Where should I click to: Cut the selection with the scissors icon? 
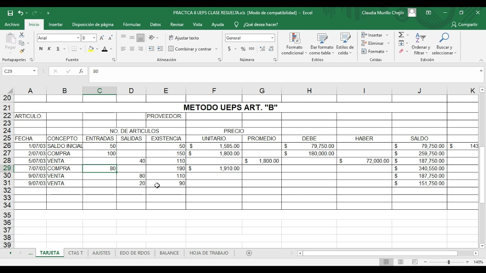tap(22, 35)
